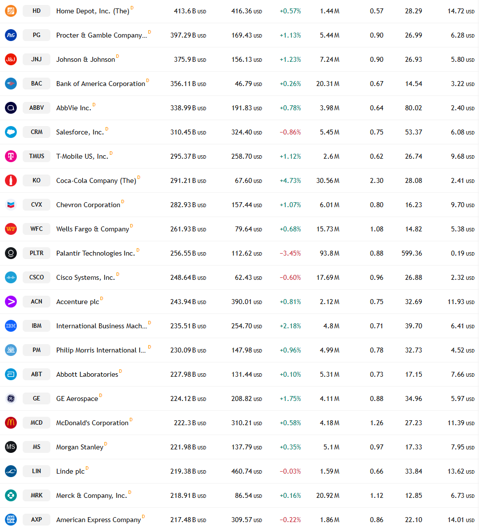Open McDonald's Corporation link
This screenshot has width=479, height=530.
click(x=92, y=423)
